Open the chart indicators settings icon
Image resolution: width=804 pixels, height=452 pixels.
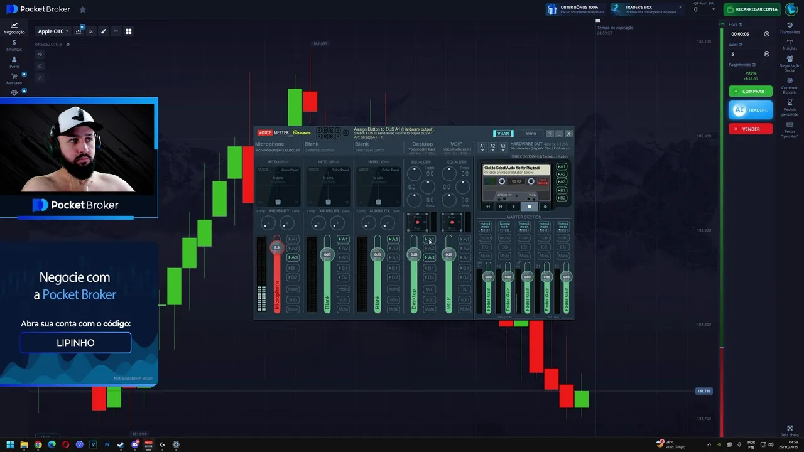[x=91, y=31]
